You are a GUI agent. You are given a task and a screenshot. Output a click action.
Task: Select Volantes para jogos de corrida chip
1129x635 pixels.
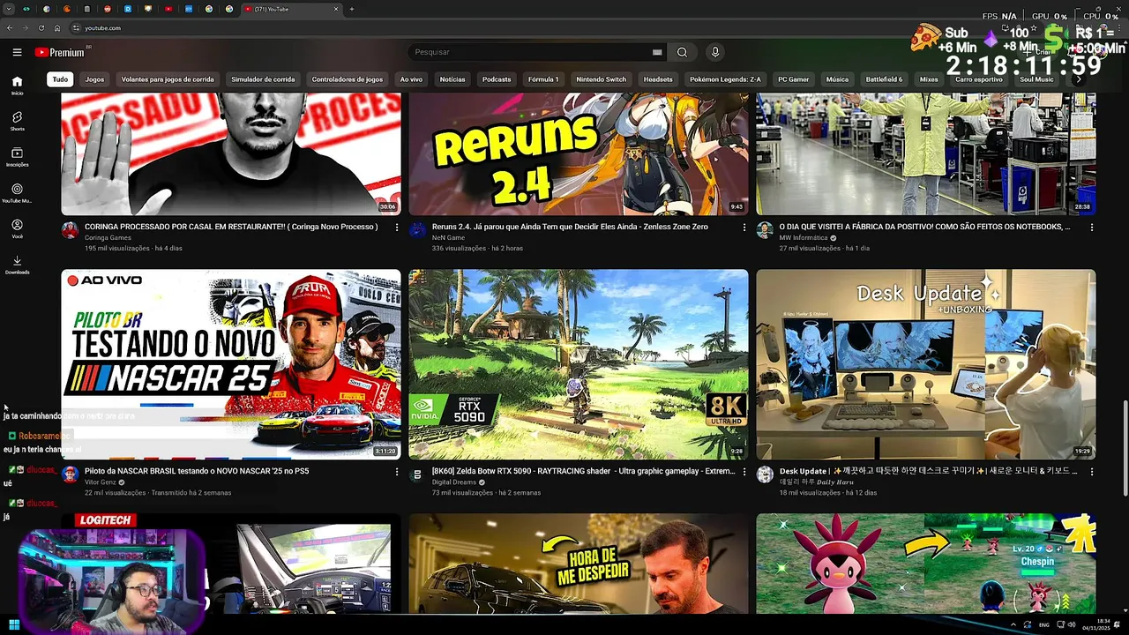(x=168, y=79)
